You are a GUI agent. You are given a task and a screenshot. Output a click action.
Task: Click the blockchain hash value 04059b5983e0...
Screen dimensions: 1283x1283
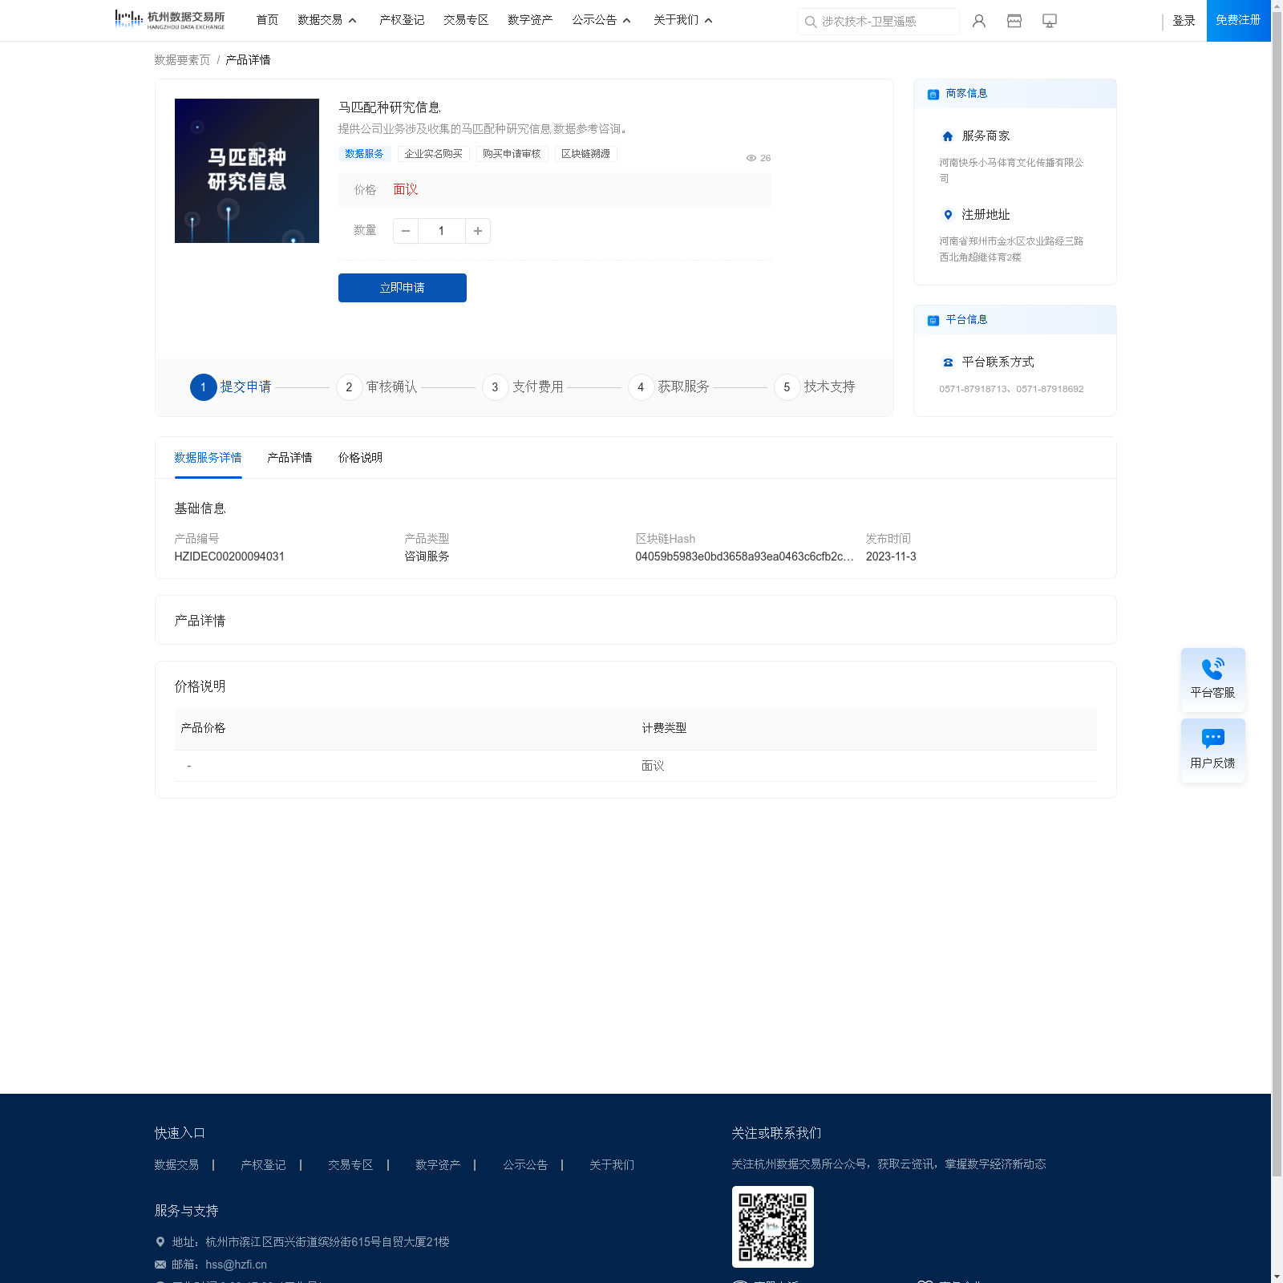coord(744,557)
